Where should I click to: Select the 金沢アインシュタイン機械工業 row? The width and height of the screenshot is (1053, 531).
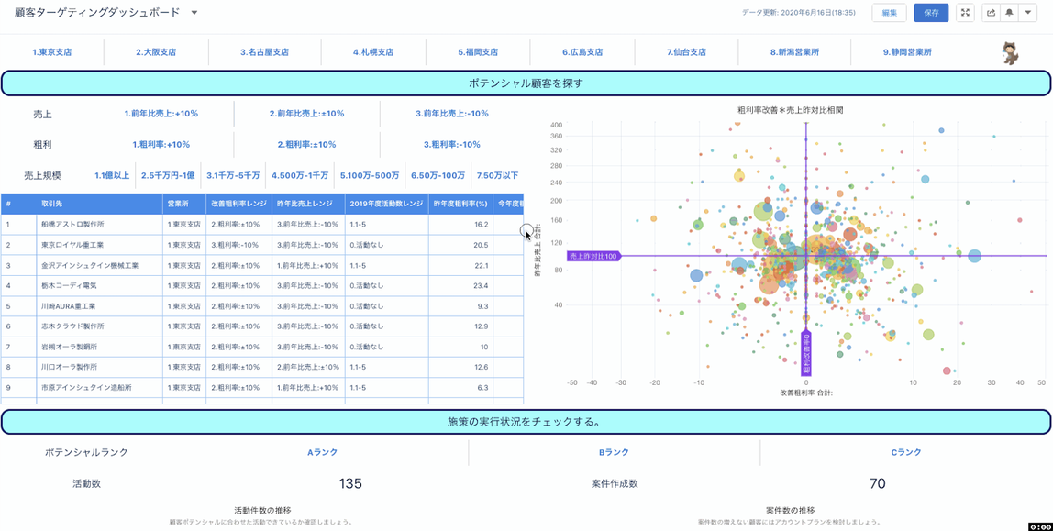262,265
